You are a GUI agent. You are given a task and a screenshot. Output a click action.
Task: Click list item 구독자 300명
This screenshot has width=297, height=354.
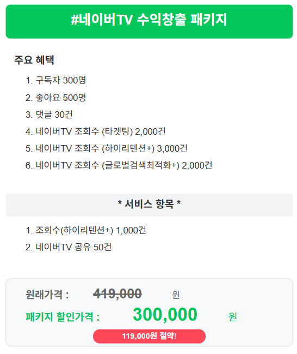pos(55,80)
